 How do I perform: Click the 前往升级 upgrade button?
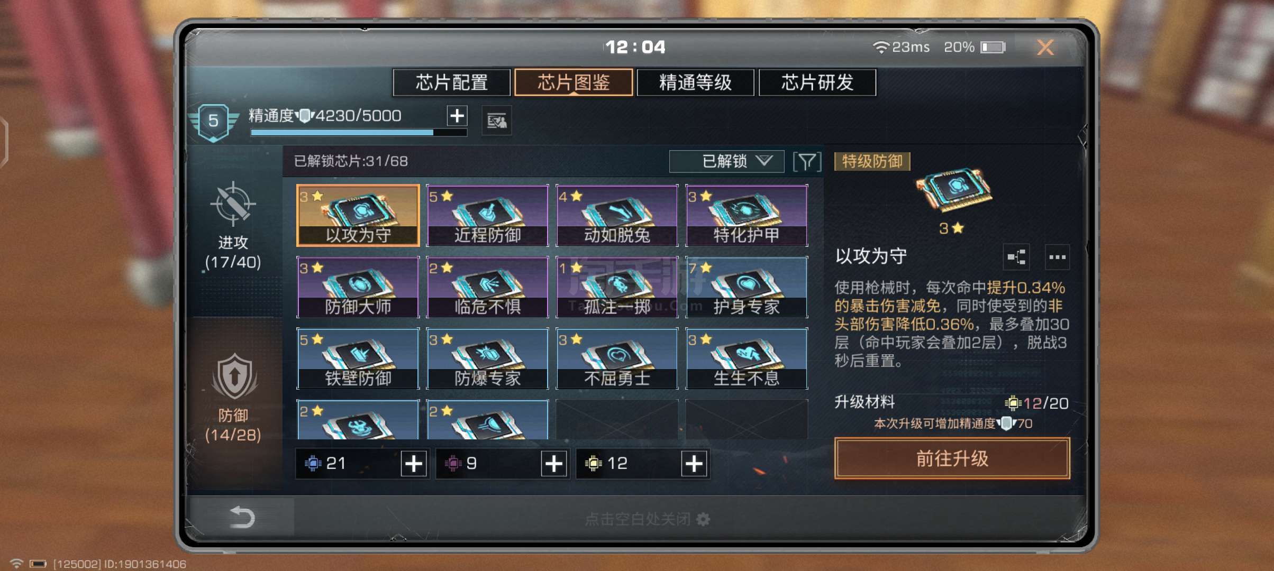coord(952,458)
